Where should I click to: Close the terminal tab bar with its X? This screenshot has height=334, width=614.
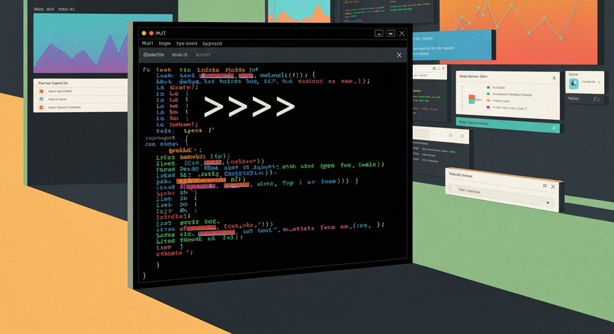[x=399, y=55]
